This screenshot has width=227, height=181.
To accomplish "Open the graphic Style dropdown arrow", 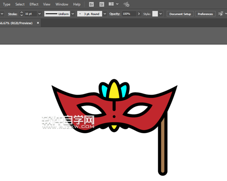I will click(x=160, y=14).
